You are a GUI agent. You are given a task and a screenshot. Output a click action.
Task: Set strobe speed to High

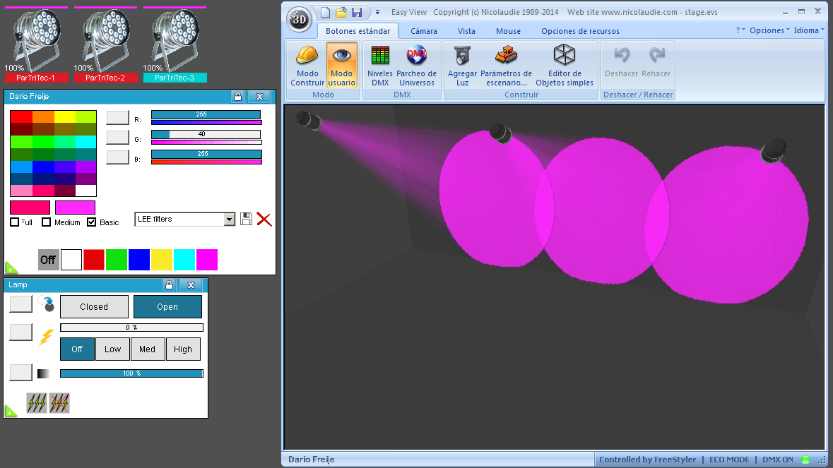[183, 349]
